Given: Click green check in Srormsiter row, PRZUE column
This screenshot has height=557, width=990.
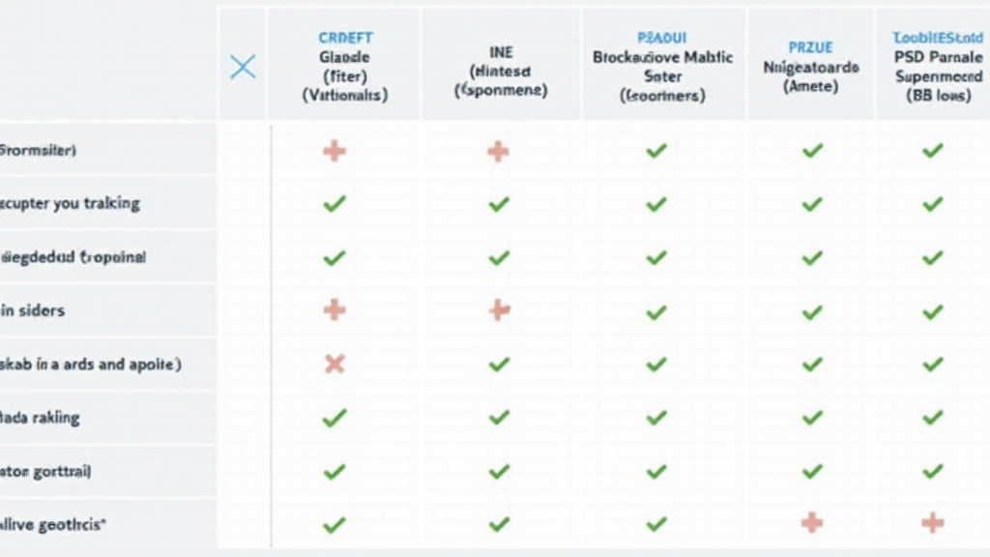Looking at the screenshot, I should (812, 151).
